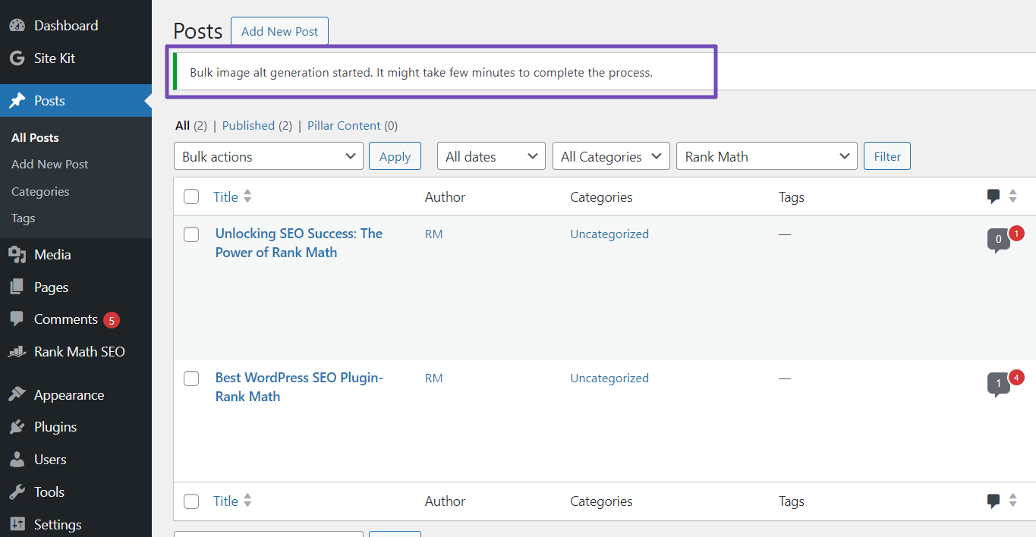Open the All dates dropdown
The width and height of the screenshot is (1036, 537).
point(491,156)
